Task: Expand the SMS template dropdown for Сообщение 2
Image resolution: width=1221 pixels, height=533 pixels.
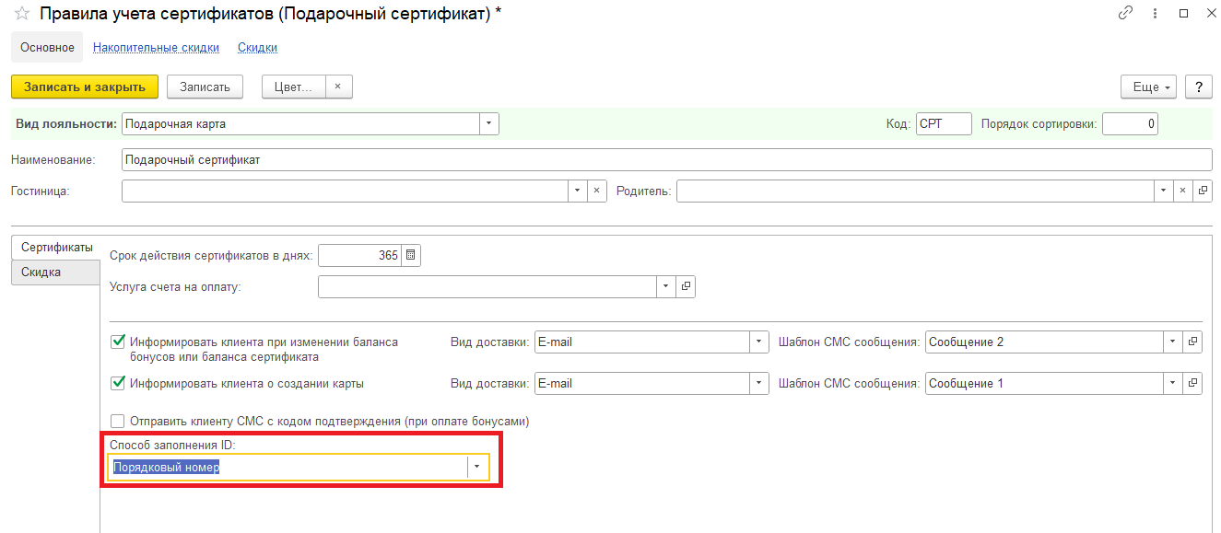Action: 1173,342
